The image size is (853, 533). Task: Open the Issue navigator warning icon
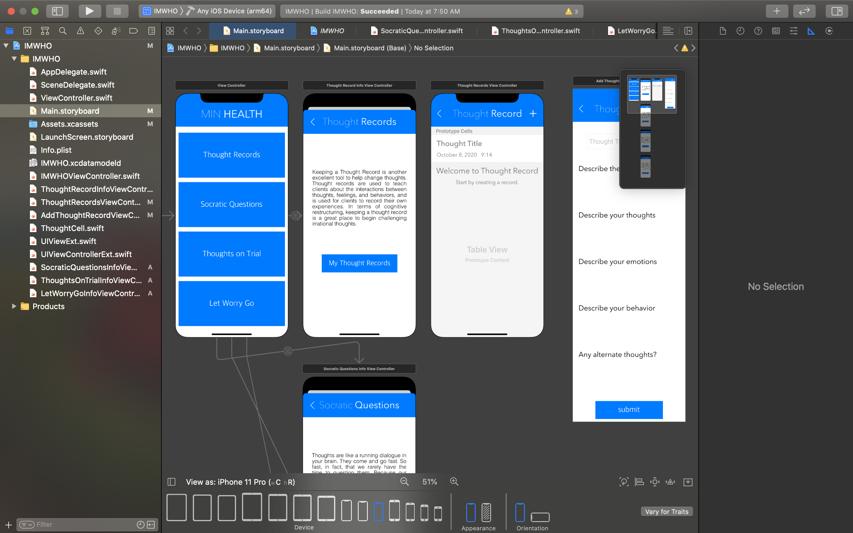tap(80, 31)
